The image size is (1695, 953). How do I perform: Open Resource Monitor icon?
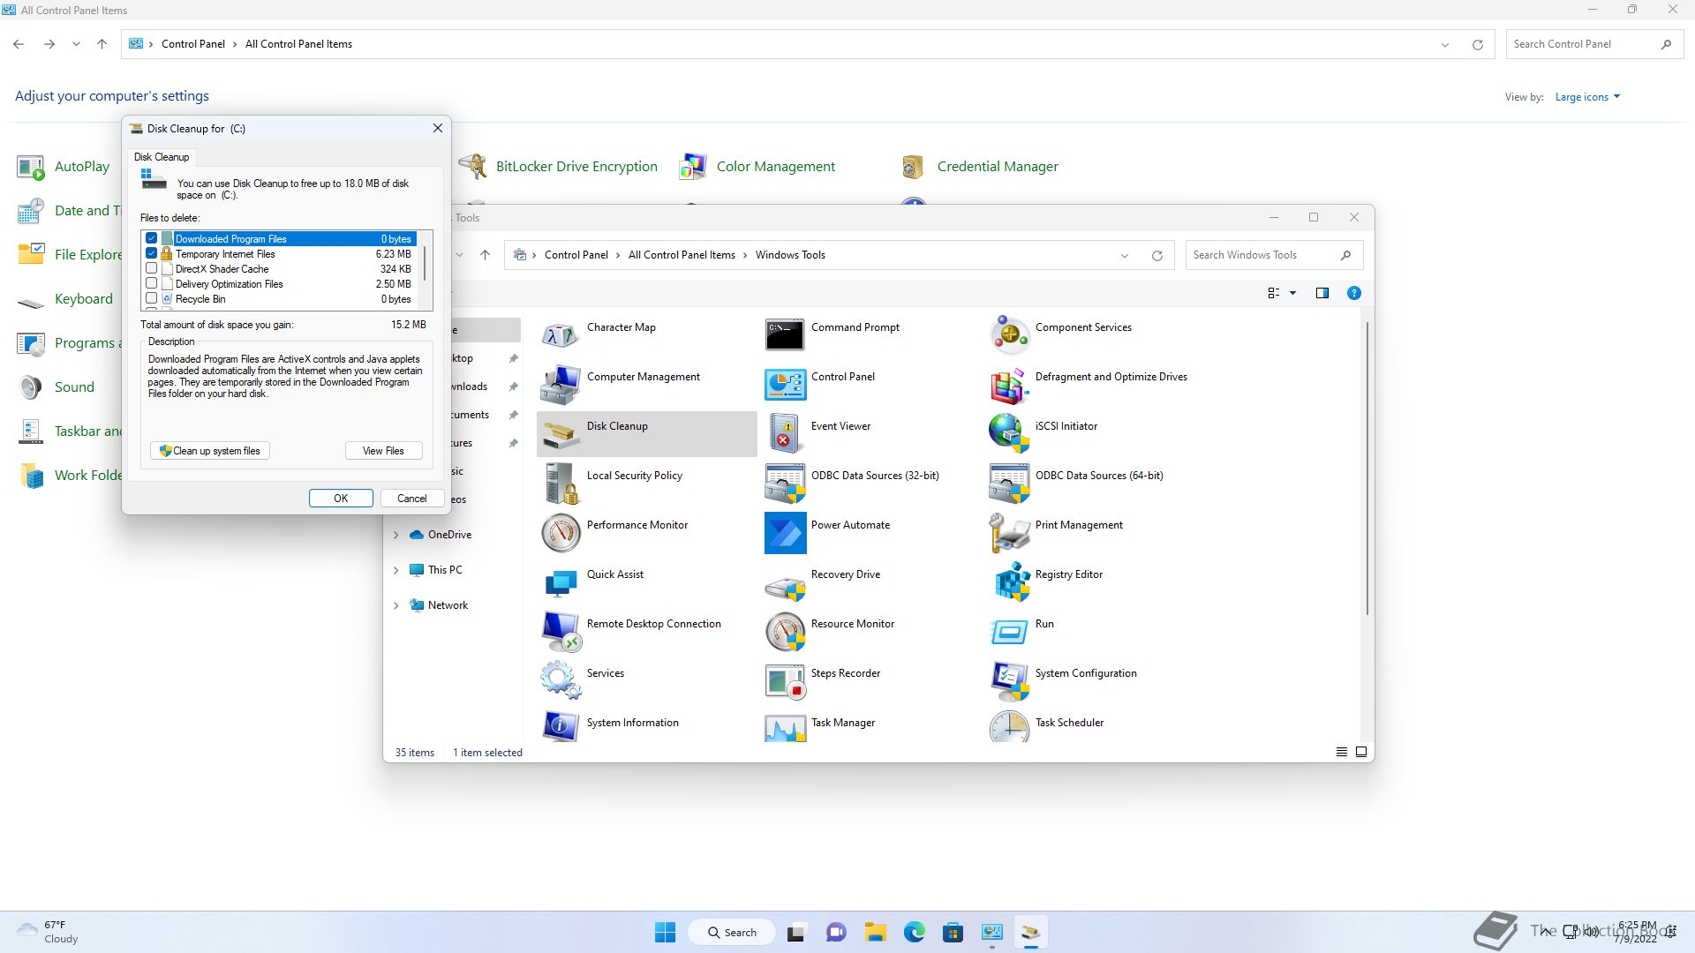click(785, 632)
